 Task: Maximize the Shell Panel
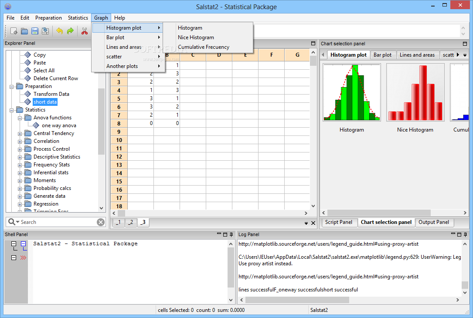click(225, 234)
